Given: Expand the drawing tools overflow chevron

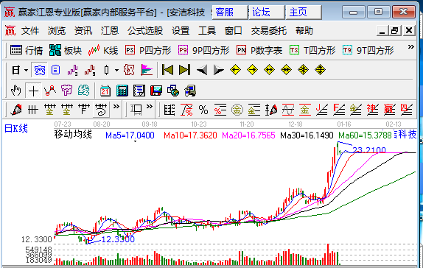Looking at the screenshot, I should [116, 107].
